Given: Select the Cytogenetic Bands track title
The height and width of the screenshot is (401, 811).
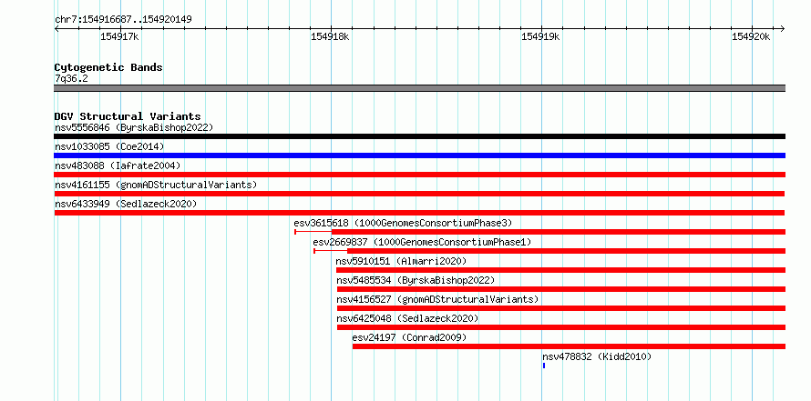Looking at the screenshot, I should pyautogui.click(x=108, y=67).
